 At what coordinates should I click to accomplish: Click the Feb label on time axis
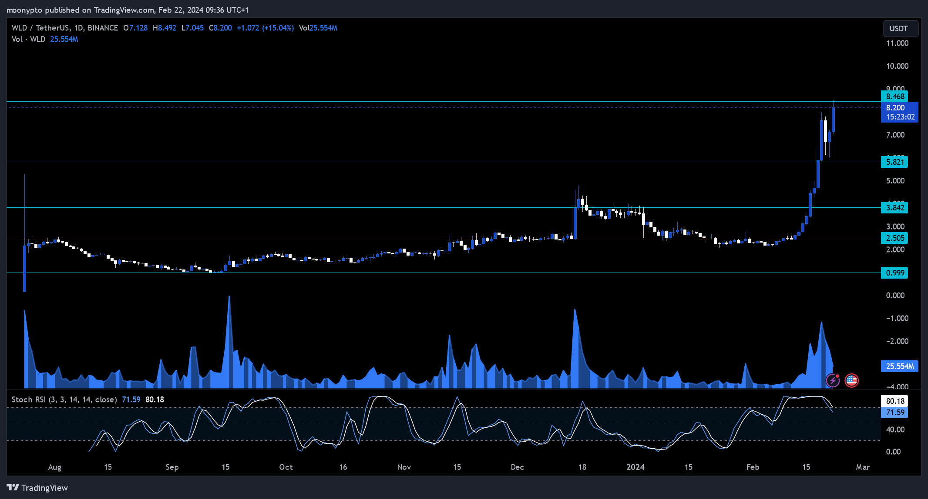(753, 467)
